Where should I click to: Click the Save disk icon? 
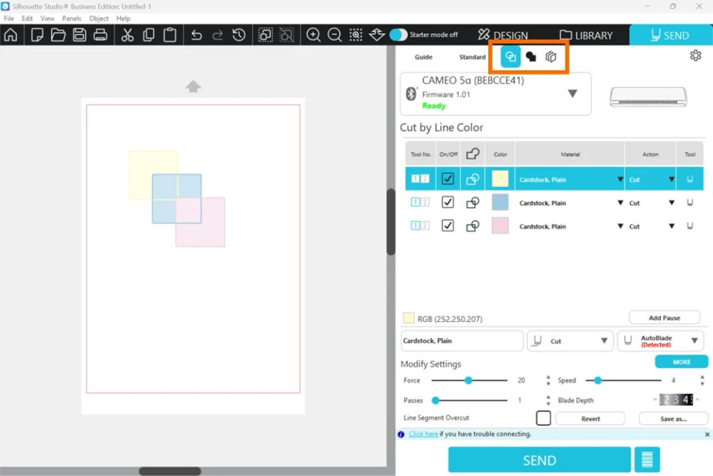tap(79, 35)
